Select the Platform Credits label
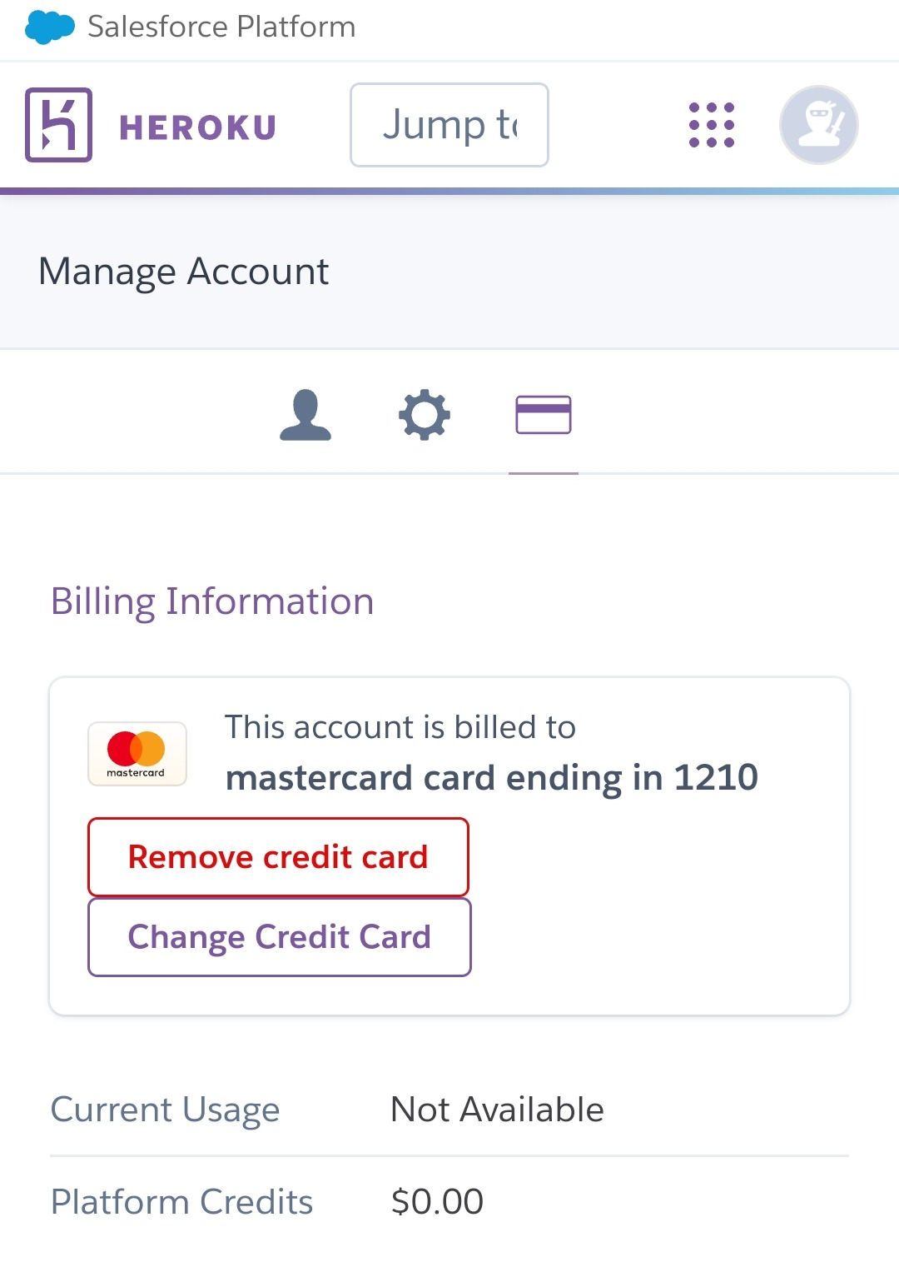Viewport: 899px width, 1277px height. coord(182,1202)
